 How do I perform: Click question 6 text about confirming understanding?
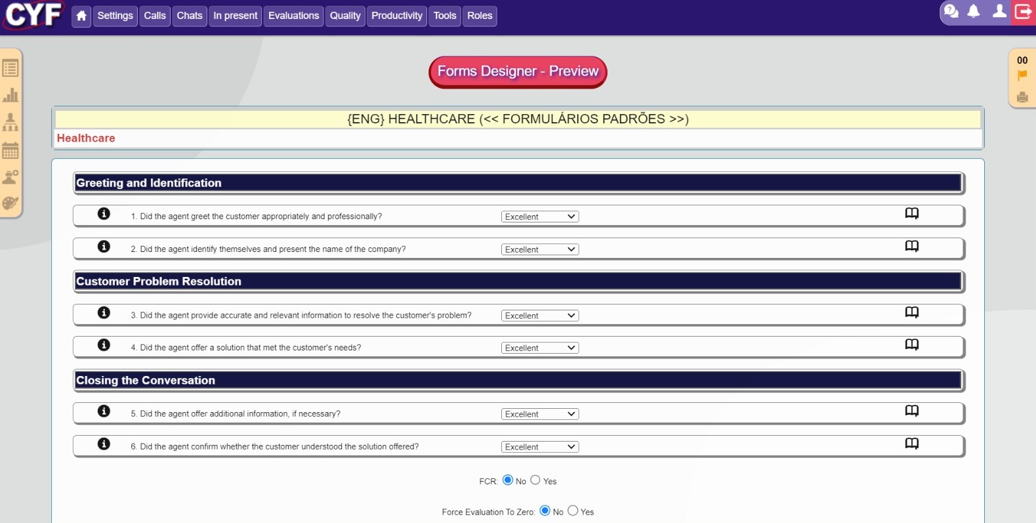pyautogui.click(x=275, y=447)
